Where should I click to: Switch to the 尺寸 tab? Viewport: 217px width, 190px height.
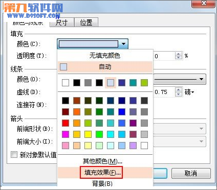(62, 22)
